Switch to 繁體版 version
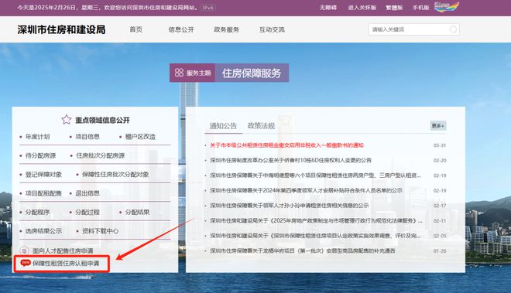This screenshot has width=511, height=293. (394, 8)
